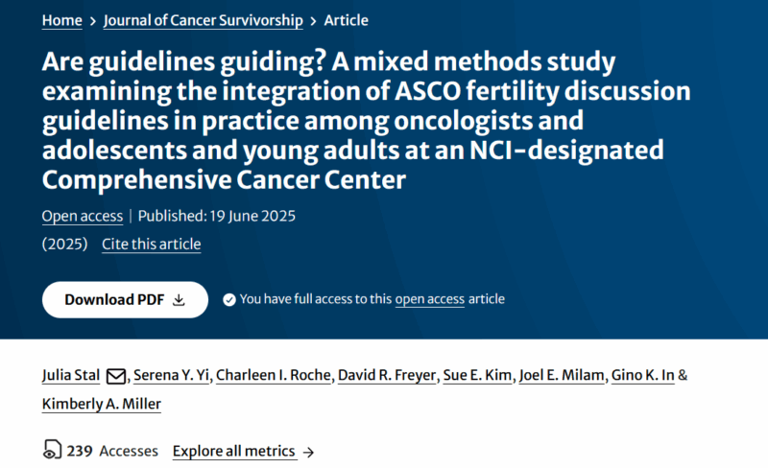
Task: Download the article PDF
Action: point(125,299)
